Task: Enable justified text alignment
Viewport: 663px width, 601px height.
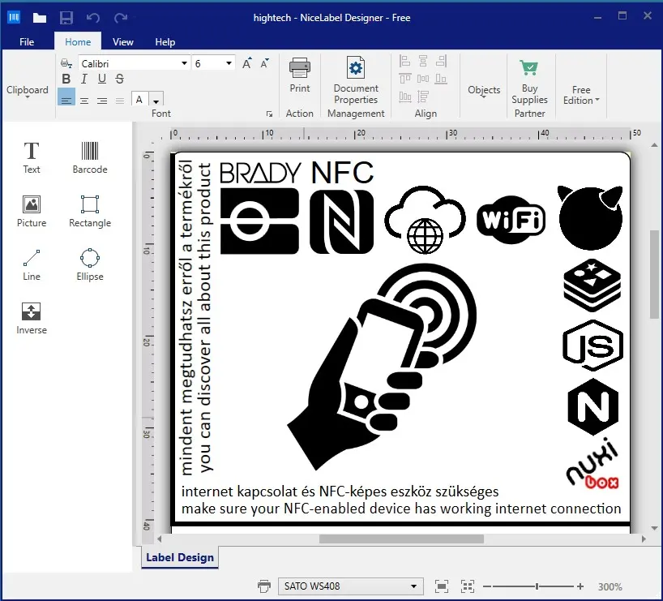Action: tap(120, 101)
